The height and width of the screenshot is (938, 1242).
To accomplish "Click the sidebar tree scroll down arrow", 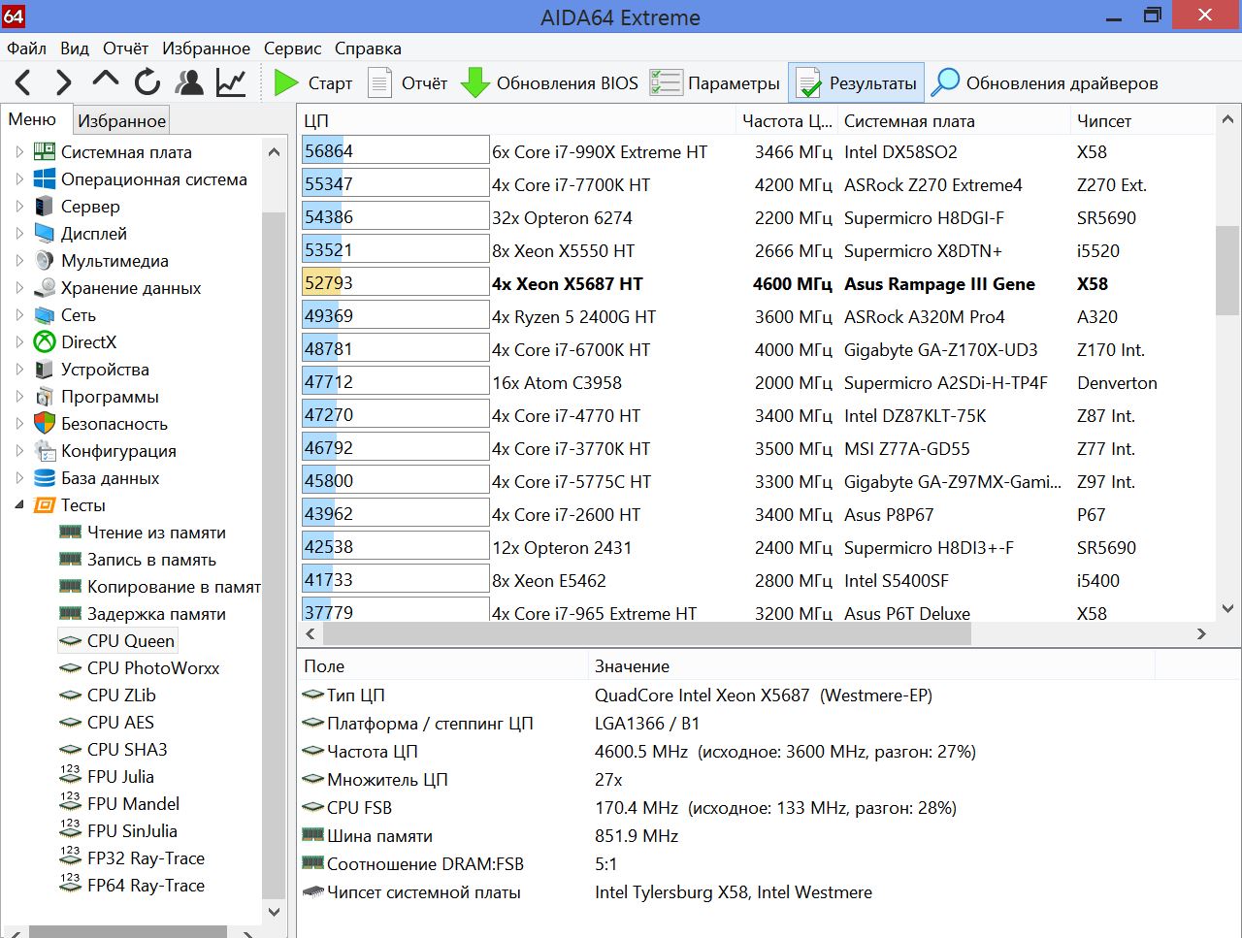I will tap(274, 911).
